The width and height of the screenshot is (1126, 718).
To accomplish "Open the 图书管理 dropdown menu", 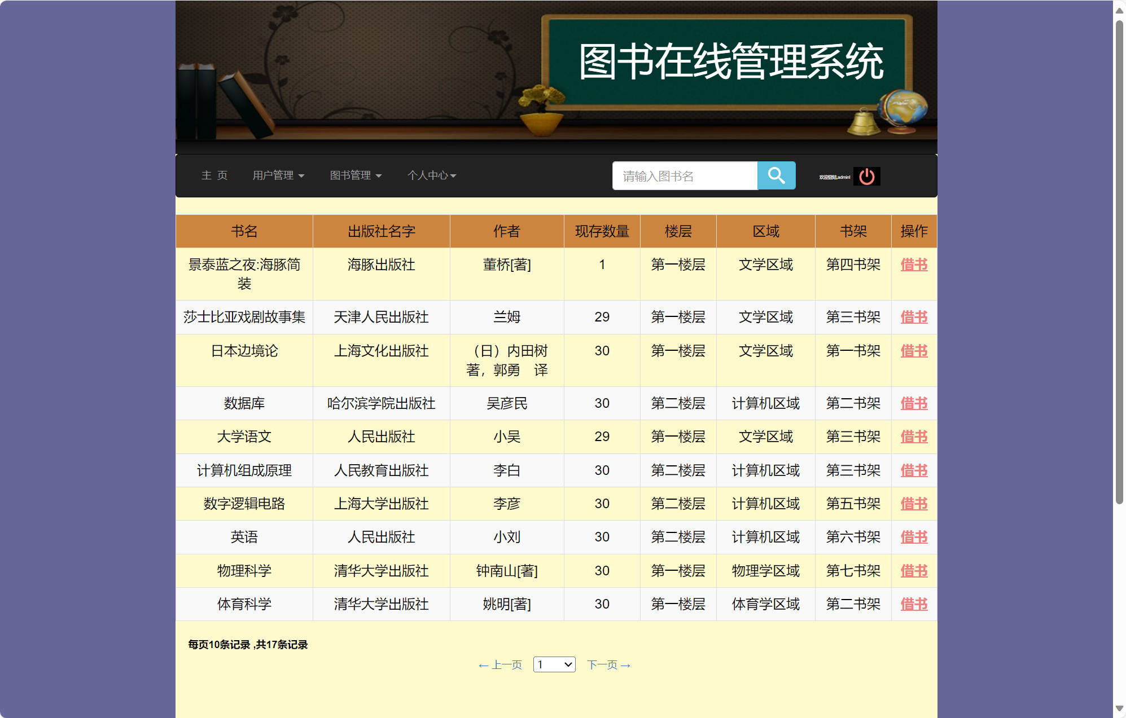I will [x=356, y=175].
